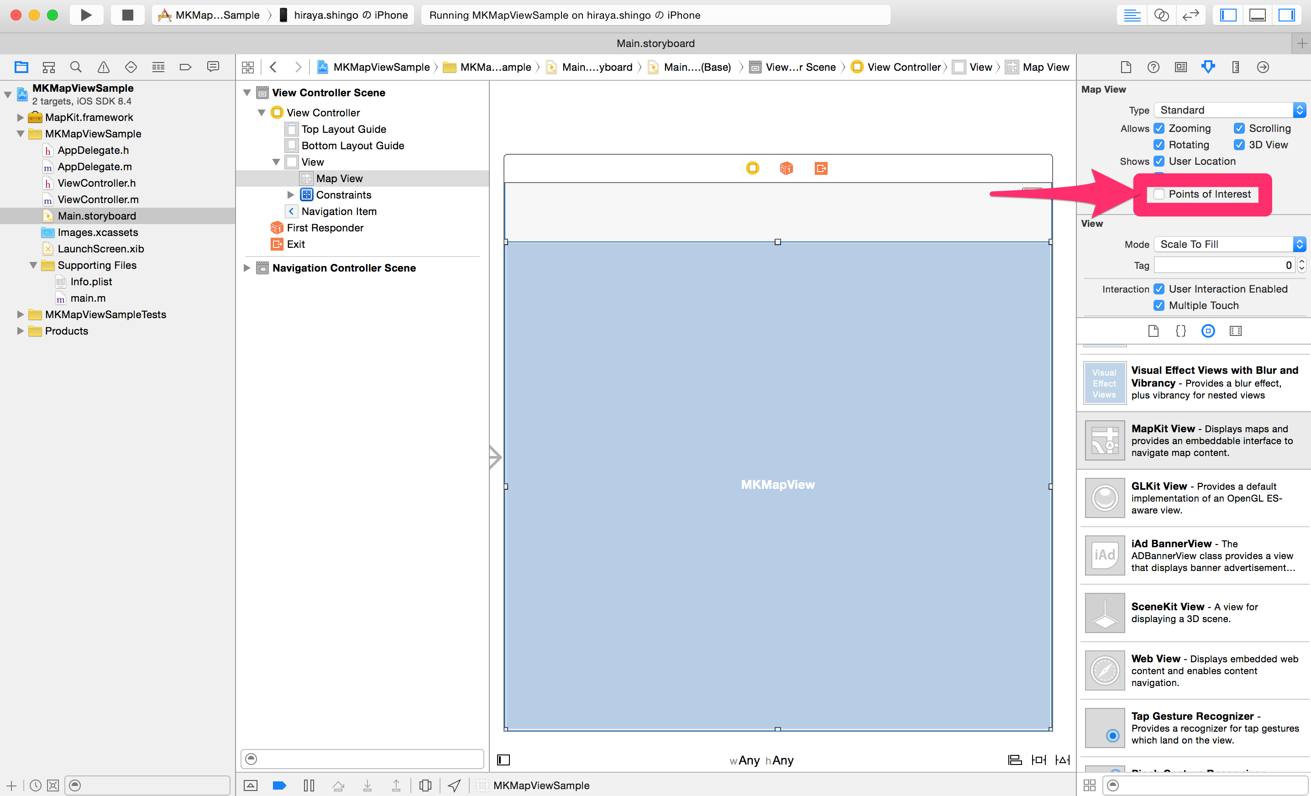Hide the document outline
Viewport: 1311px width, 796px height.
coord(503,760)
